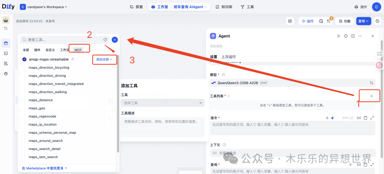Click the Dify logo
This screenshot has height=174, width=384.
[x=8, y=7]
